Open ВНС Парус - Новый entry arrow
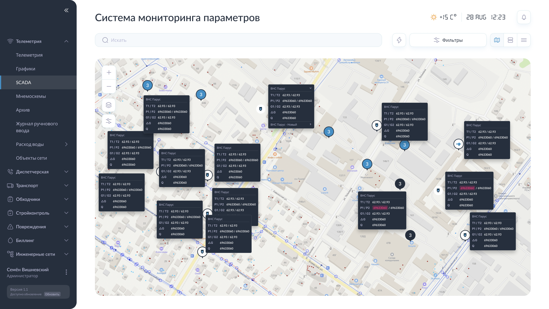The height and width of the screenshot is (309, 549). (x=311, y=124)
